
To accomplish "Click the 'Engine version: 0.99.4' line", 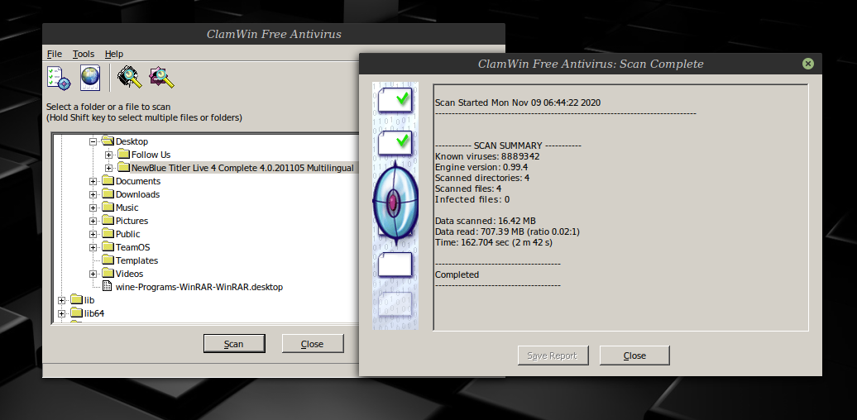I will pyautogui.click(x=481, y=167).
